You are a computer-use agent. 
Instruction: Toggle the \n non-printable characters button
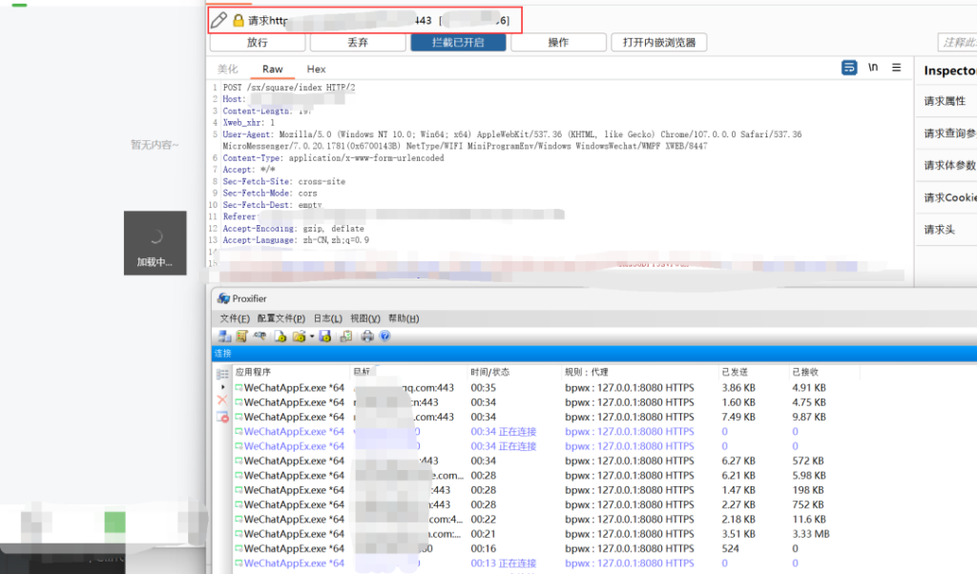pyautogui.click(x=873, y=68)
